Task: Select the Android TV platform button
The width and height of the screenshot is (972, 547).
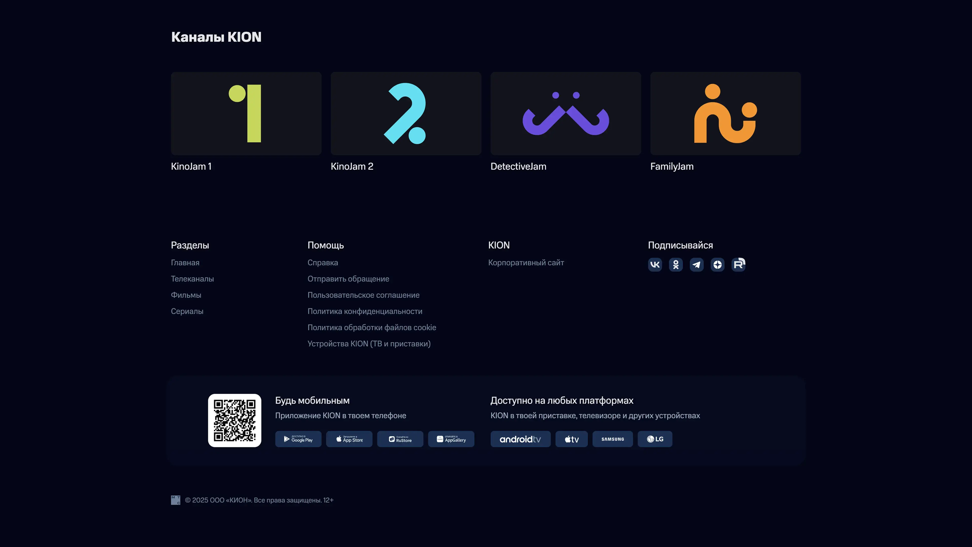Action: [520, 439]
